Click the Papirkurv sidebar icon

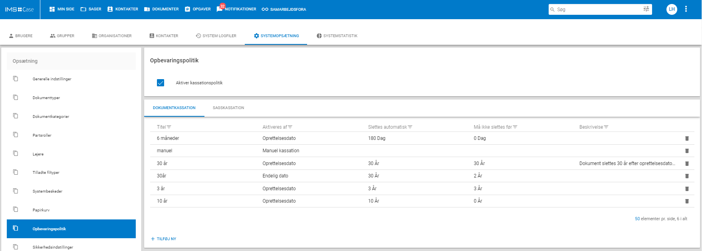point(16,209)
